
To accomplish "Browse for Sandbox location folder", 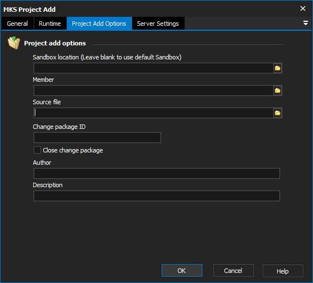I will click(278, 68).
